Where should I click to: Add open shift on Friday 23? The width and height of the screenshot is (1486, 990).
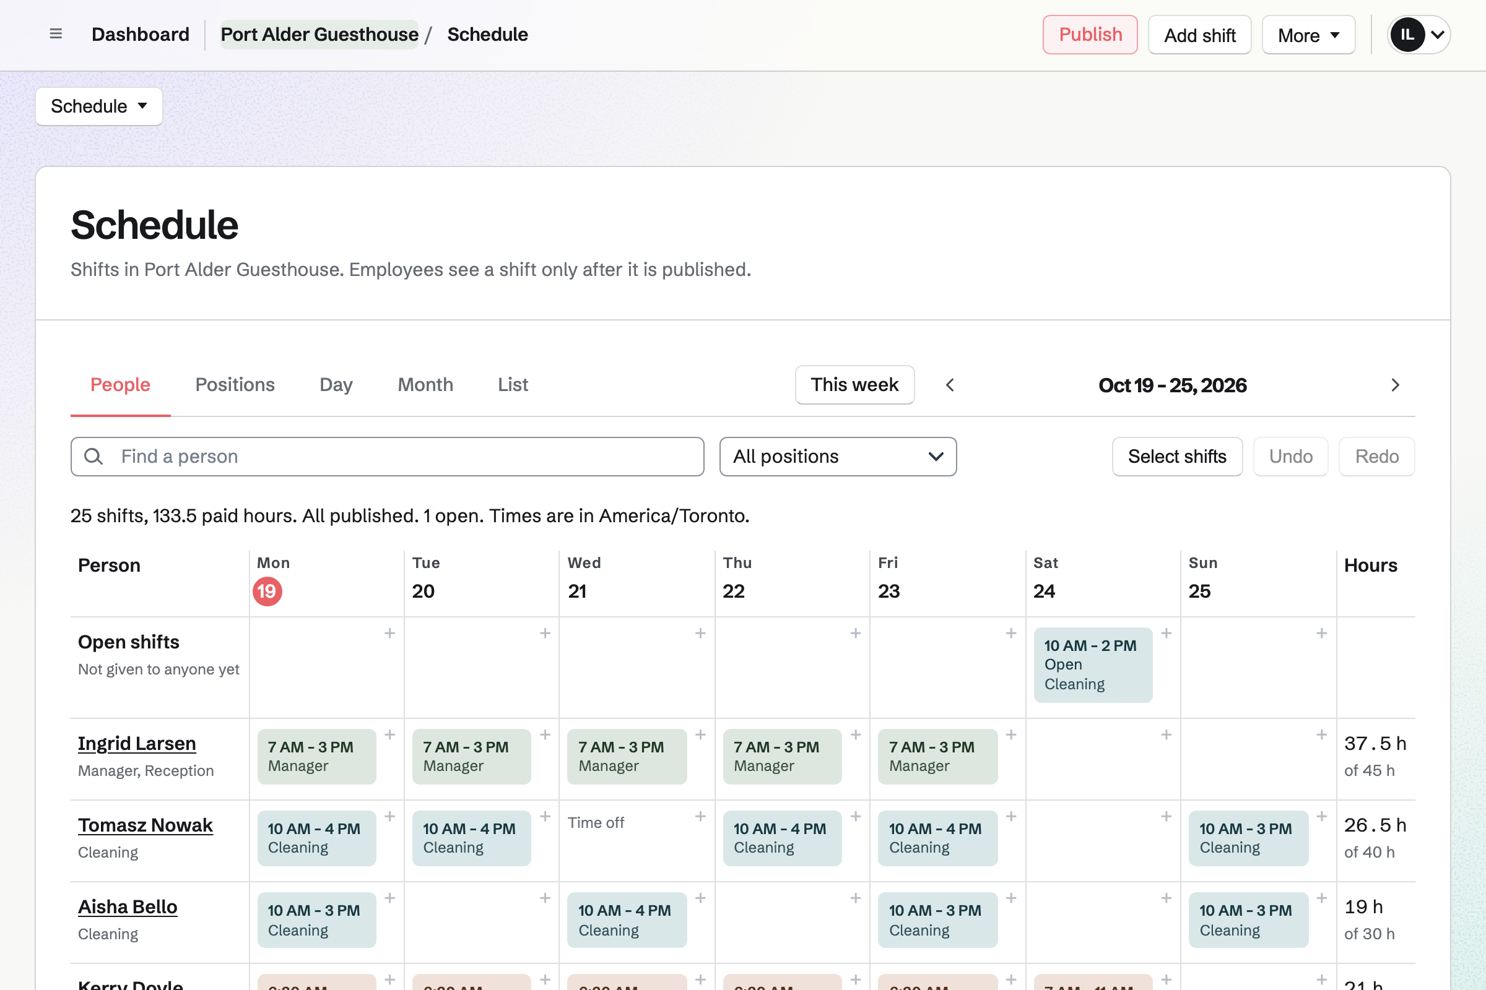point(1011,633)
